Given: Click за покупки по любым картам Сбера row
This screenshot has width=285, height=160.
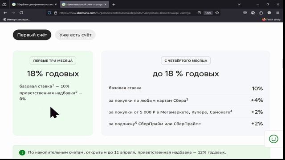Looking at the screenshot, I should tap(186, 100).
